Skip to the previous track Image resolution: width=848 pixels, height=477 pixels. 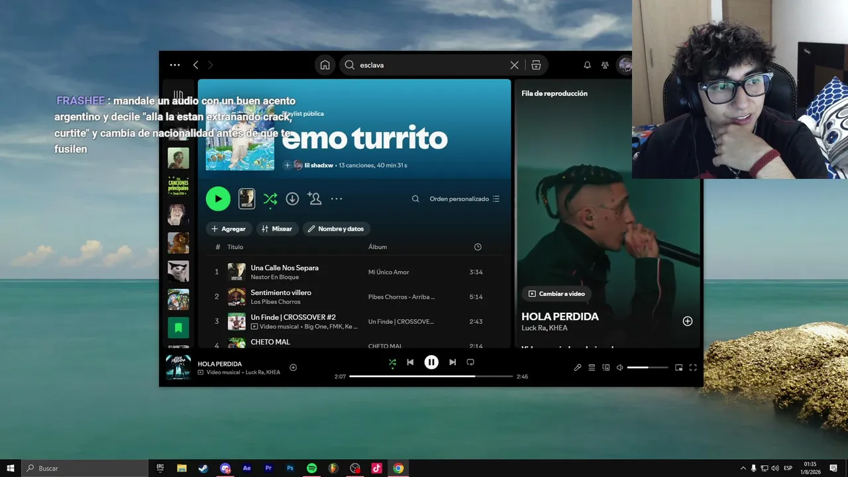[410, 362]
